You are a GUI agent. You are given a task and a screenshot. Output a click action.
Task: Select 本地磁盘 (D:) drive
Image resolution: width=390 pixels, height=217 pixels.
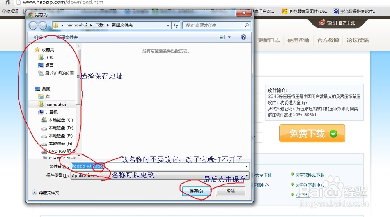click(x=57, y=128)
